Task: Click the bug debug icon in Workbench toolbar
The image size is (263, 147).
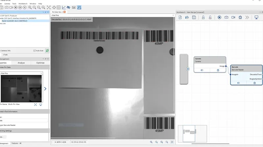Action: (240, 17)
